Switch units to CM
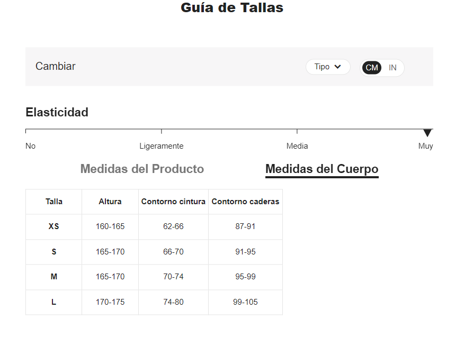 pyautogui.click(x=372, y=68)
